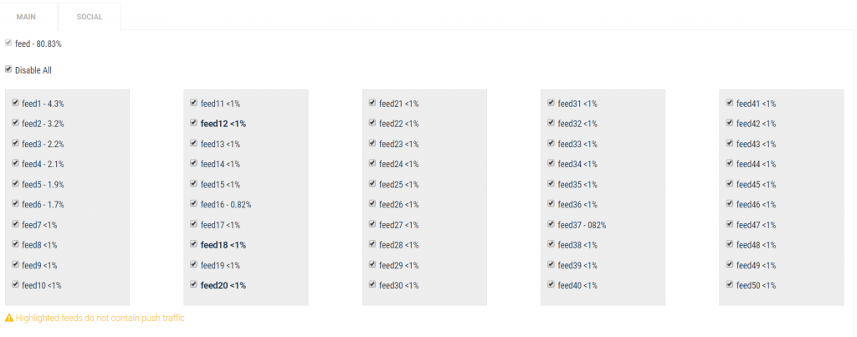Viewport: 857px width, 337px height.
Task: Open the SOCIAL tab
Action: point(89,17)
